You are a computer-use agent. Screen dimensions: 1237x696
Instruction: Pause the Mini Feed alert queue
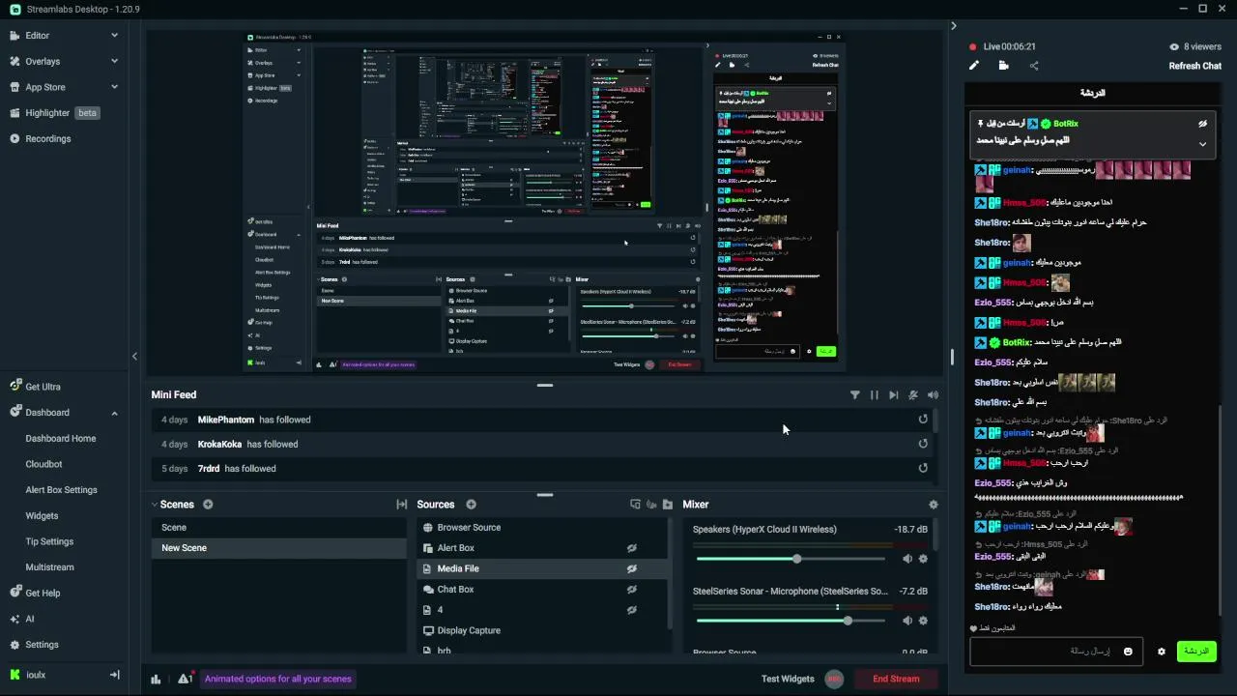[875, 394]
